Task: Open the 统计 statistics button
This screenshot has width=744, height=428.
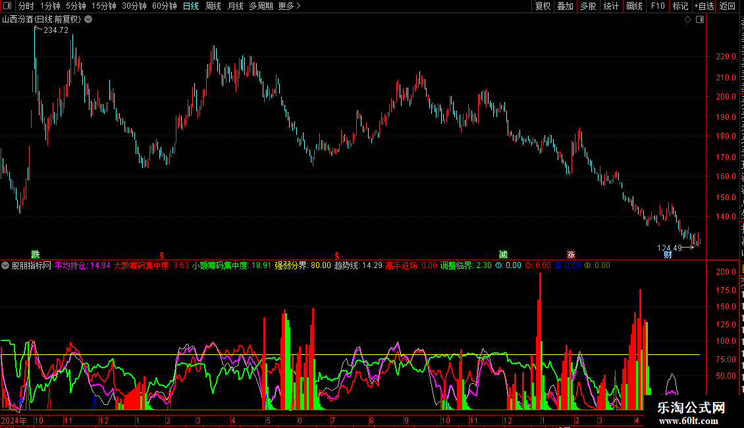Action: click(611, 6)
